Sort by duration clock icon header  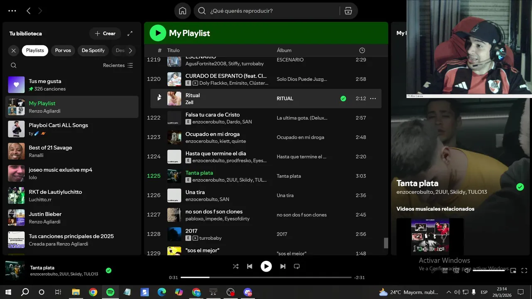point(362,50)
